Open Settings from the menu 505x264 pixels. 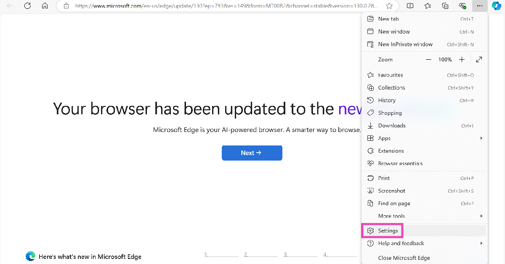[x=387, y=231]
